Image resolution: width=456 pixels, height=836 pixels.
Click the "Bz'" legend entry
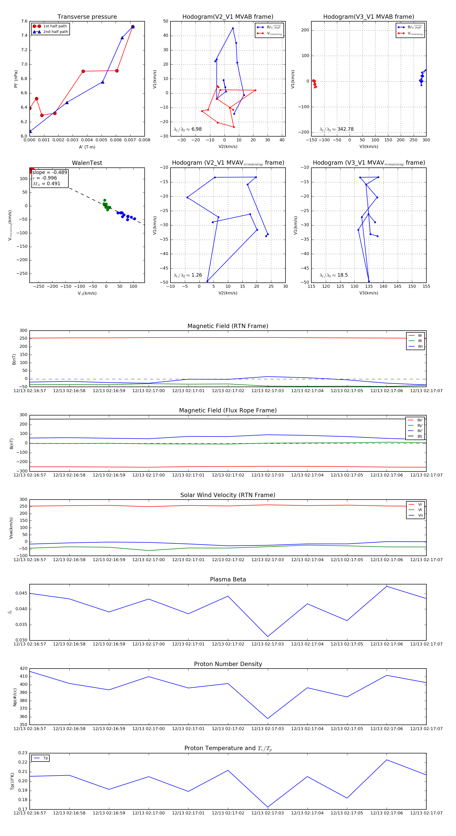click(x=415, y=431)
